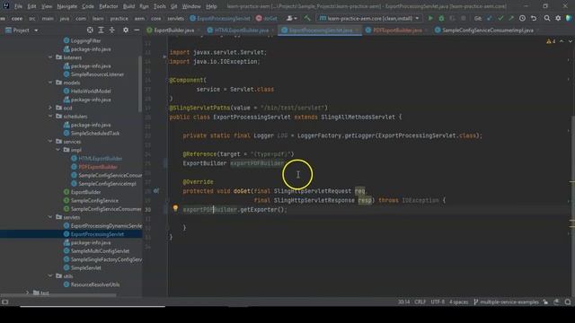Open HTMLExportBuilder in the project tree
The height and width of the screenshot is (323, 575).
(100, 158)
